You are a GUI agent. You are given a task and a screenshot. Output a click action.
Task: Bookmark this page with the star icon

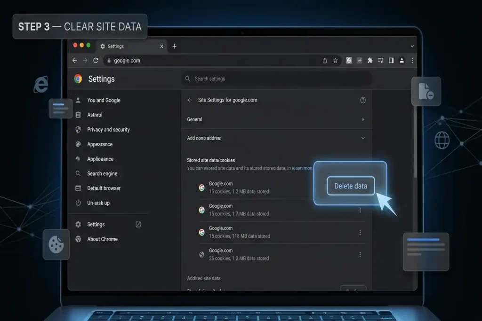pyautogui.click(x=335, y=61)
